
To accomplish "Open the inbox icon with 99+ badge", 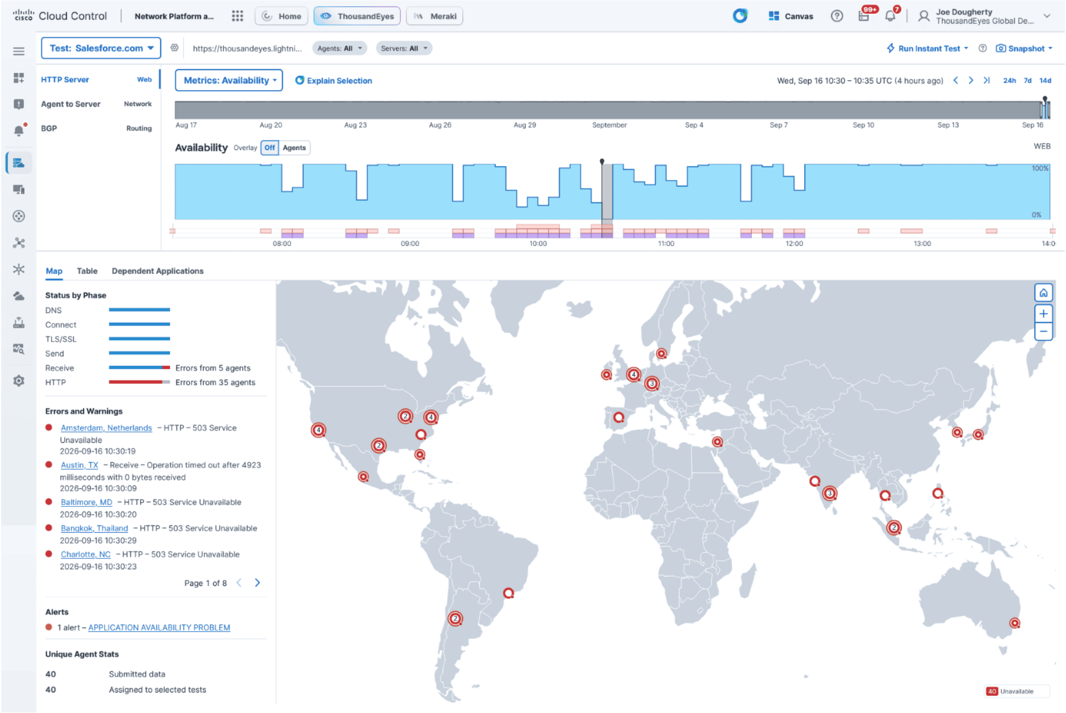I will (x=864, y=16).
